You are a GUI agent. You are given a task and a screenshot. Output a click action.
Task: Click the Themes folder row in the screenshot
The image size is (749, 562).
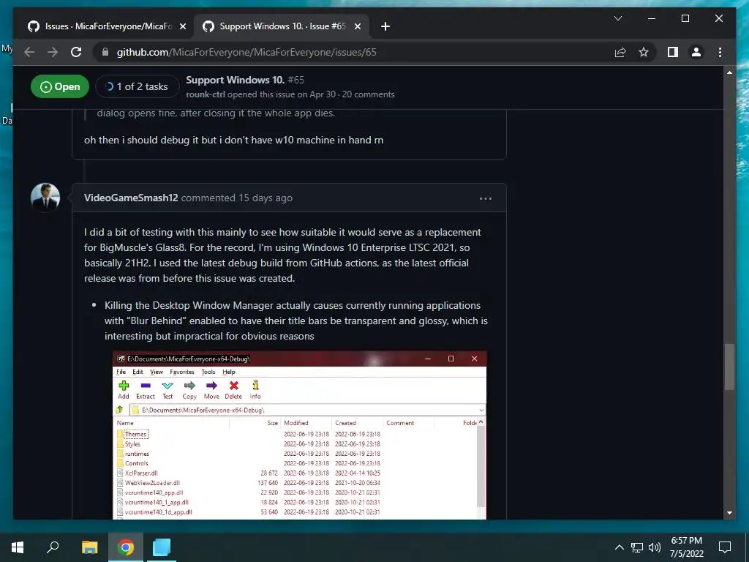(296, 435)
